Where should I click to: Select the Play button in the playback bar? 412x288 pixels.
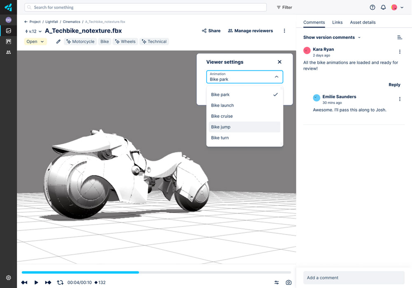(x=36, y=282)
